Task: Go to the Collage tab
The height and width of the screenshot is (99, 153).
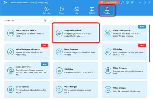Action: click(x=92, y=10)
